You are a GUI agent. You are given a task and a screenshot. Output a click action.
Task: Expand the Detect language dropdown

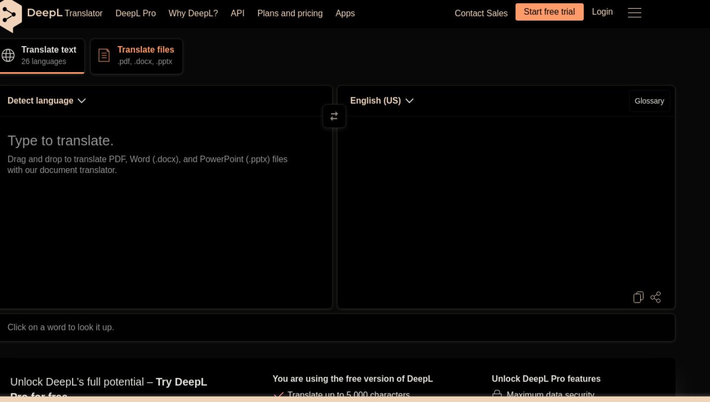[x=46, y=100]
